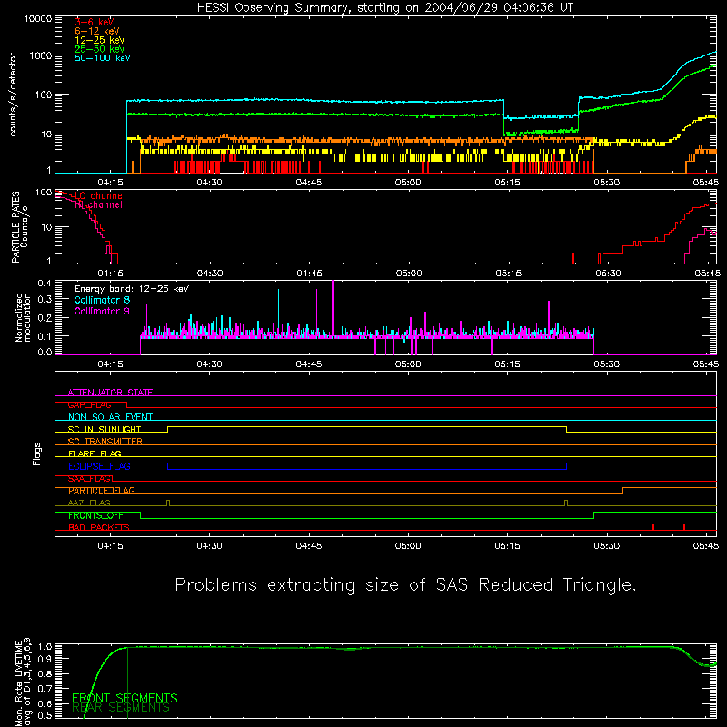The height and width of the screenshot is (727, 727).
Task: Click the counts/s/detector axis label
Action: (13, 95)
